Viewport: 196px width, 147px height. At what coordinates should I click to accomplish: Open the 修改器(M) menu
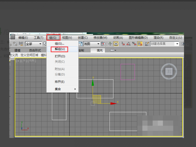tap(100, 38)
